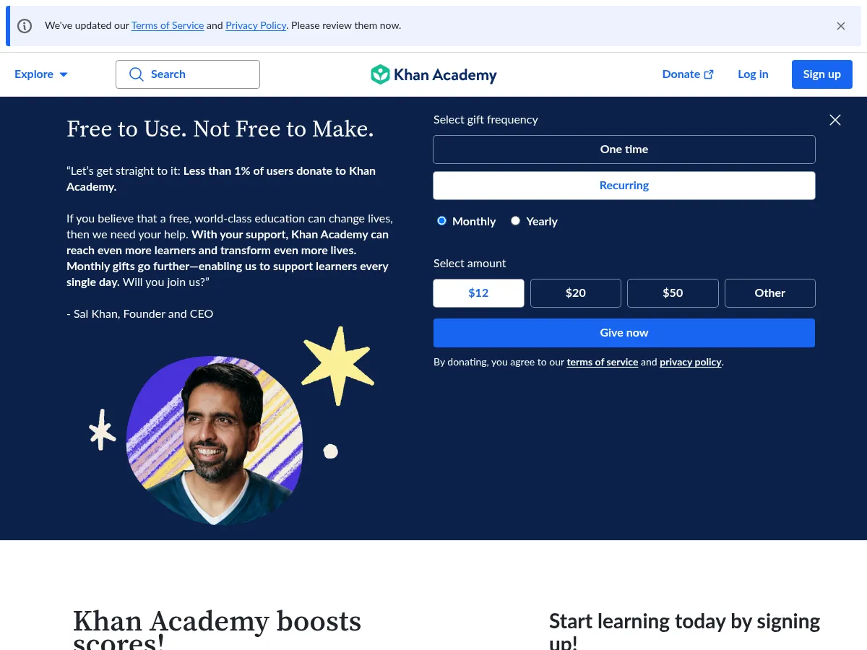
Task: Choose the $20 donation amount
Action: (575, 292)
